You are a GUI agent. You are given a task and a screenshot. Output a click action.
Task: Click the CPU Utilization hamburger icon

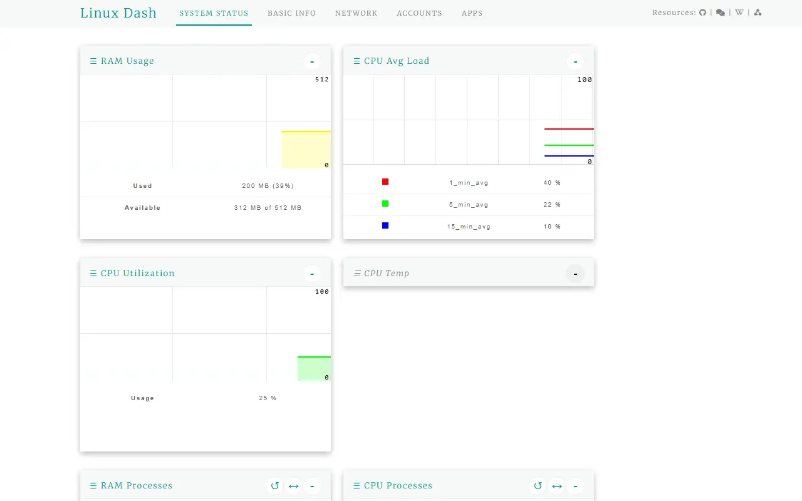pyautogui.click(x=93, y=274)
